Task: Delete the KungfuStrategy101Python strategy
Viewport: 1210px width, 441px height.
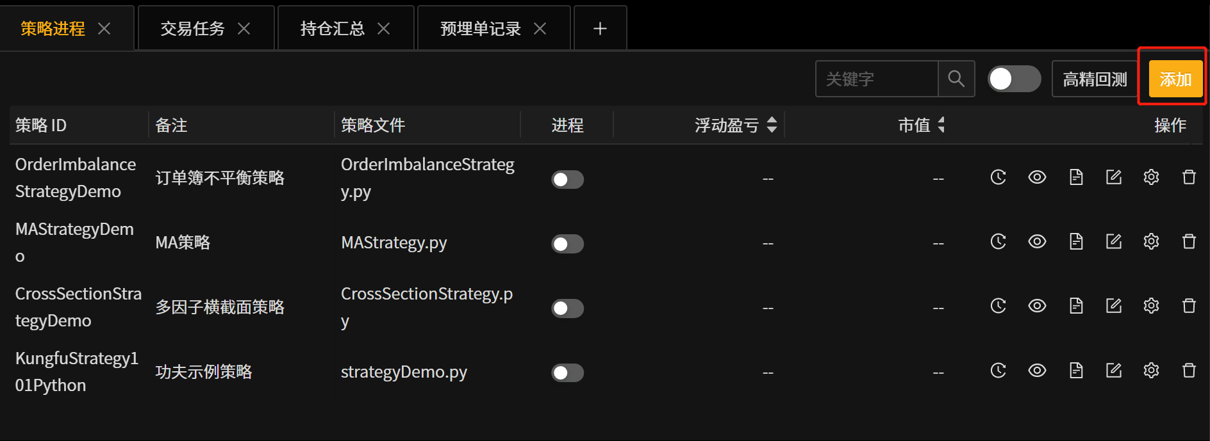Action: 1189,371
